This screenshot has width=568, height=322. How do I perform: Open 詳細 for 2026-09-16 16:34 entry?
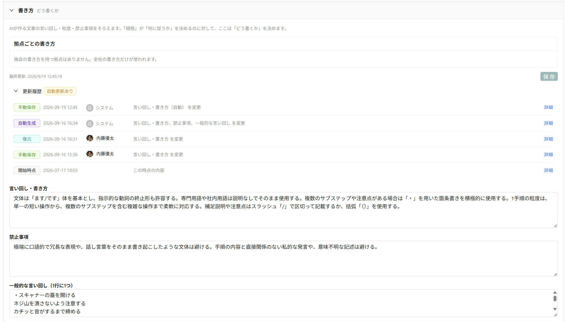(548, 123)
